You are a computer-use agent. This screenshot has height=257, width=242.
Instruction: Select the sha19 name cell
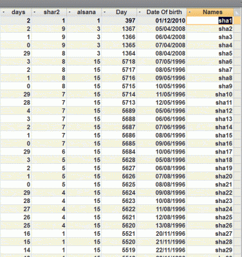(x=210, y=168)
